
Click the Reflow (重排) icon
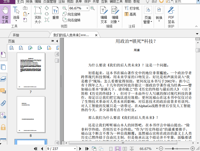(x=55, y=13)
